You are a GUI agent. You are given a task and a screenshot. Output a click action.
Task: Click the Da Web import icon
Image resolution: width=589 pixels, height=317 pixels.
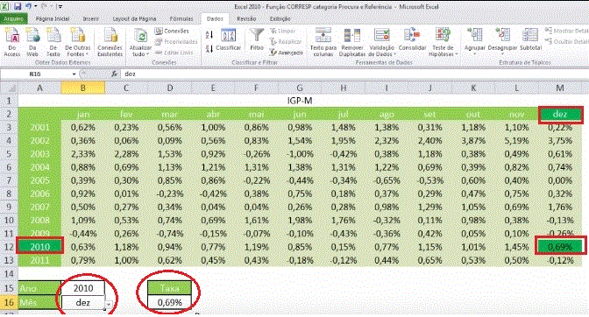pyautogui.click(x=32, y=42)
